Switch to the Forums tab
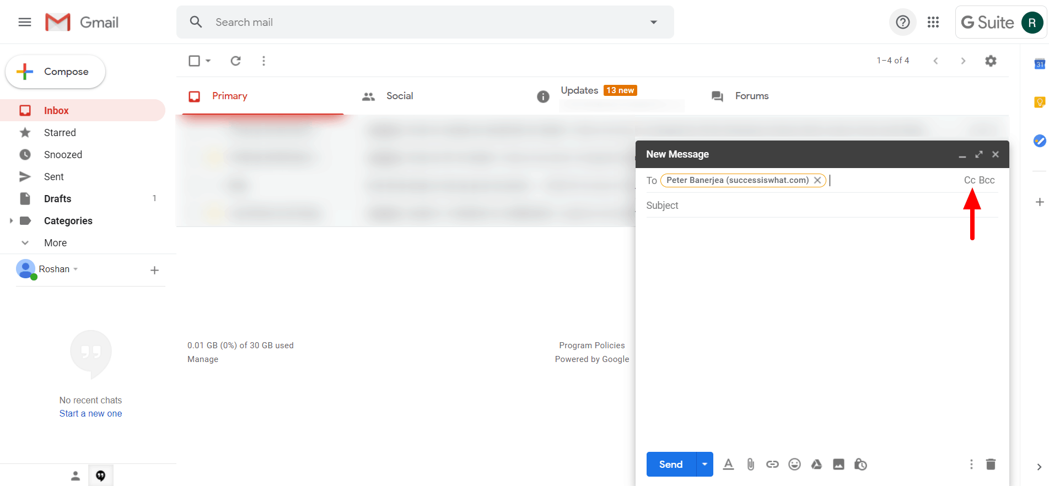The image size is (1049, 486). pos(751,96)
